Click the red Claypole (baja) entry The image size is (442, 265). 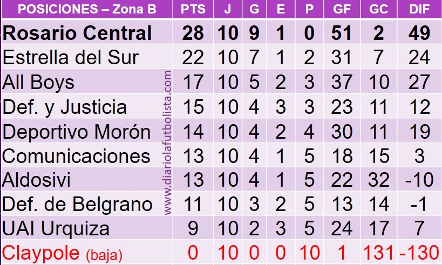[62, 253]
